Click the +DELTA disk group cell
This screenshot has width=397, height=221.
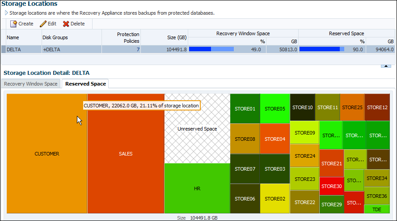tap(72, 49)
